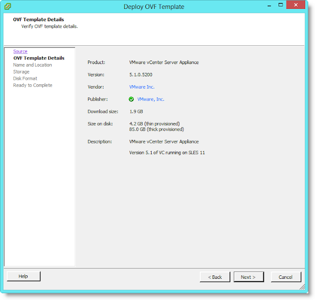Click the Size on disk: label
This screenshot has width=315, height=300.
click(100, 124)
